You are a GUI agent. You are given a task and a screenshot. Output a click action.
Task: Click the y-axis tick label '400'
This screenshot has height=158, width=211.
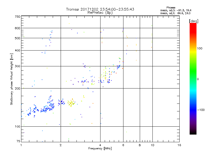click(17, 50)
